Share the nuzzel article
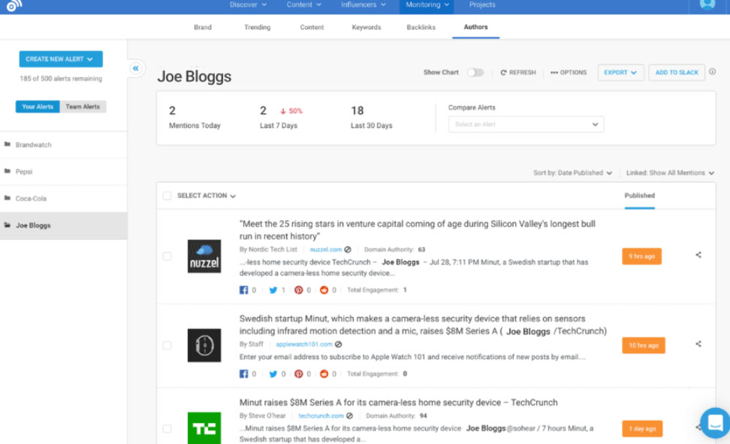Image resolution: width=730 pixels, height=444 pixels. click(x=698, y=255)
